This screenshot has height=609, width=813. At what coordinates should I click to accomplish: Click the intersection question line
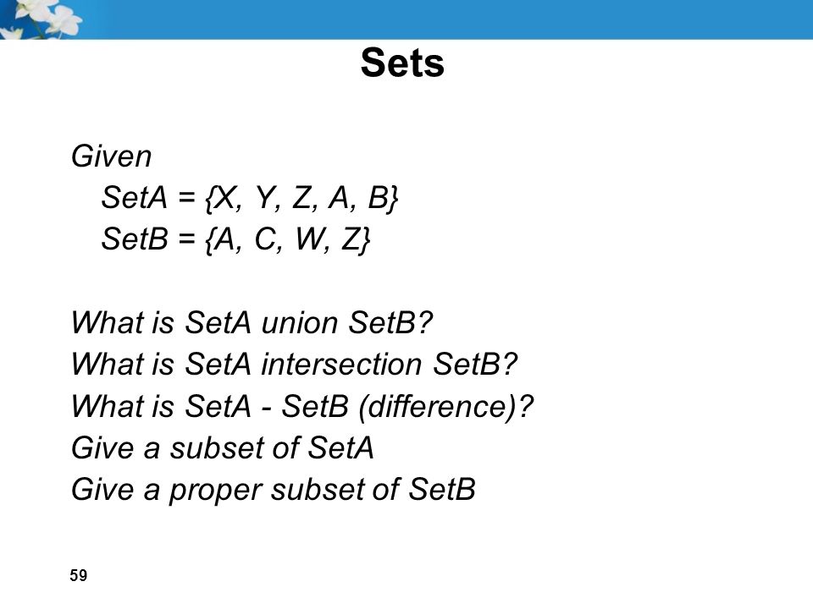click(x=294, y=364)
